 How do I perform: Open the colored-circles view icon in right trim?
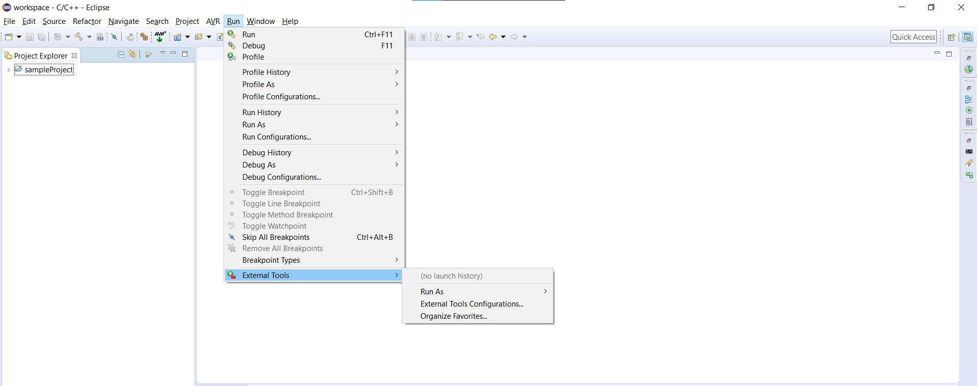pyautogui.click(x=969, y=69)
